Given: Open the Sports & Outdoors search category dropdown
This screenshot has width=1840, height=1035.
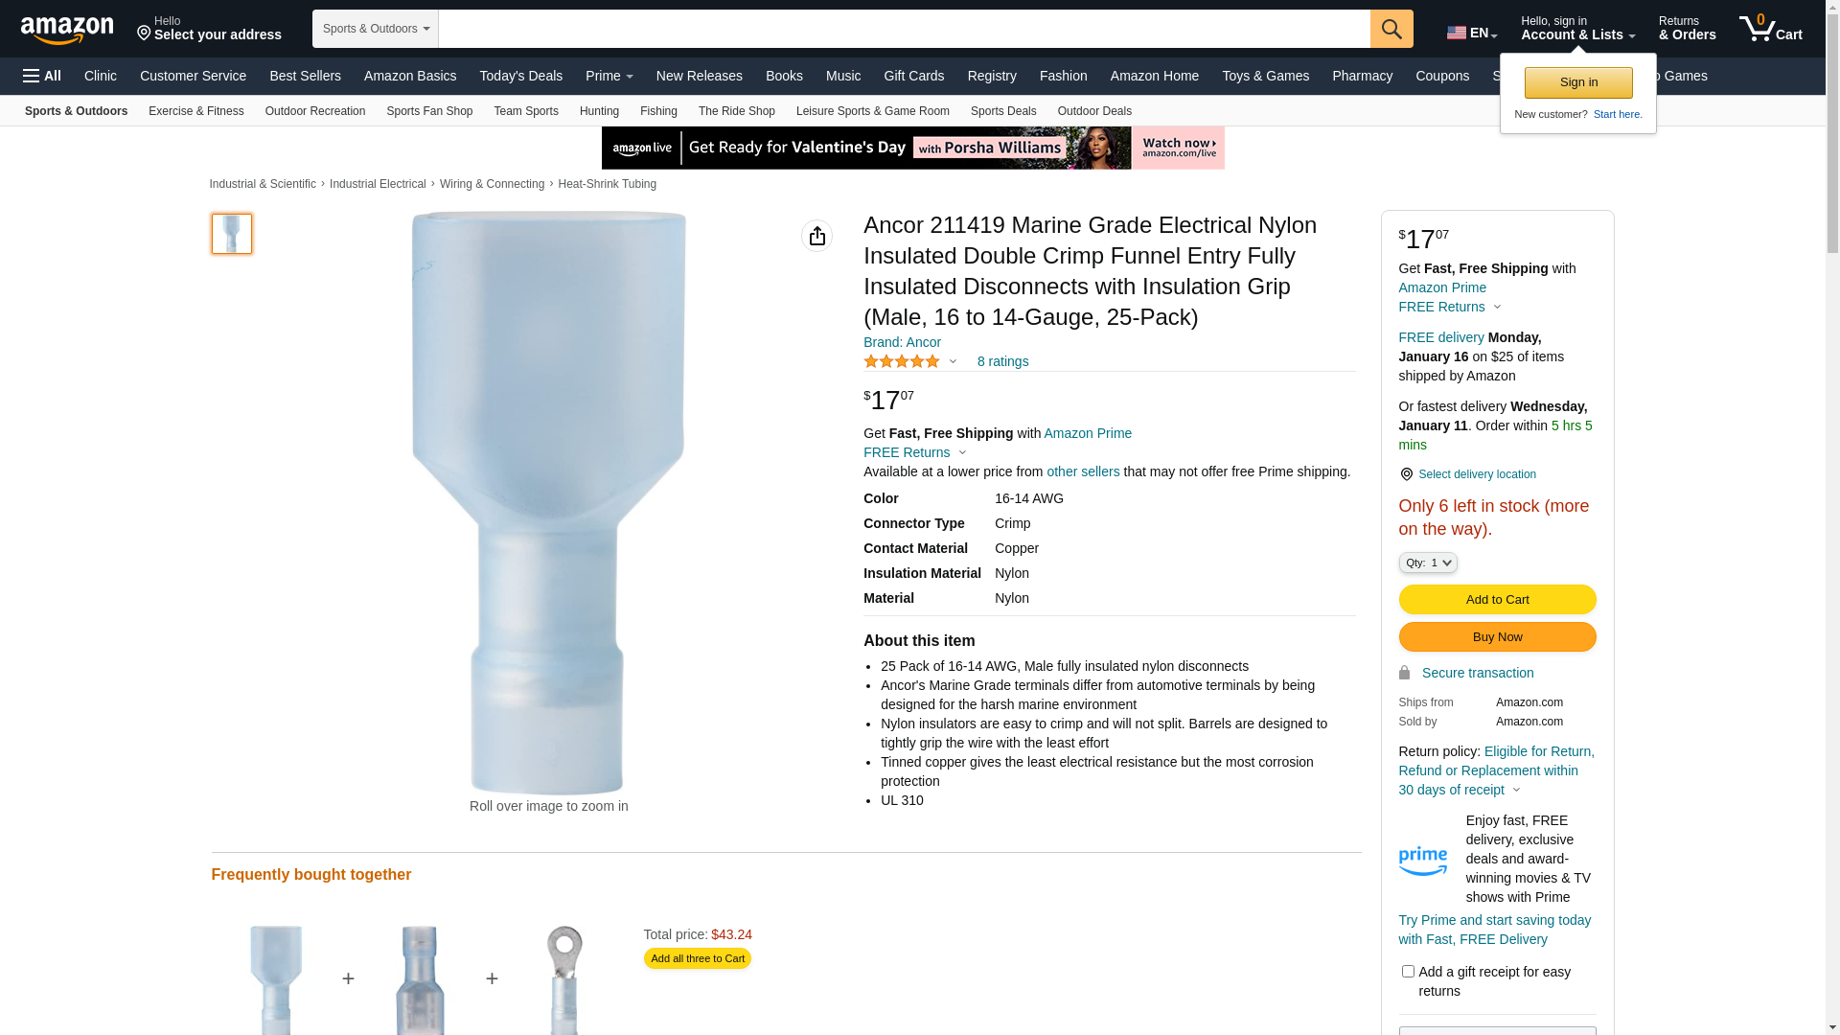Looking at the screenshot, I should (376, 29).
